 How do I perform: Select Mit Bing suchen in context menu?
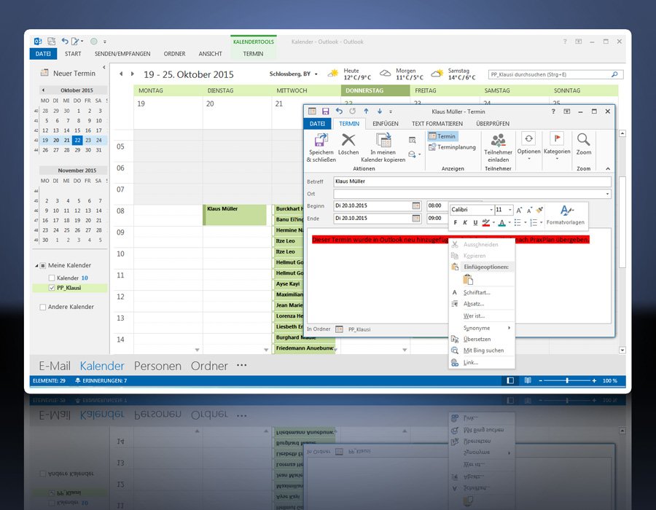482,350
